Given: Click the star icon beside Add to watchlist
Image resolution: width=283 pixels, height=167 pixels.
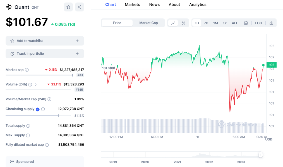Looking at the screenshot, I should (12, 41).
